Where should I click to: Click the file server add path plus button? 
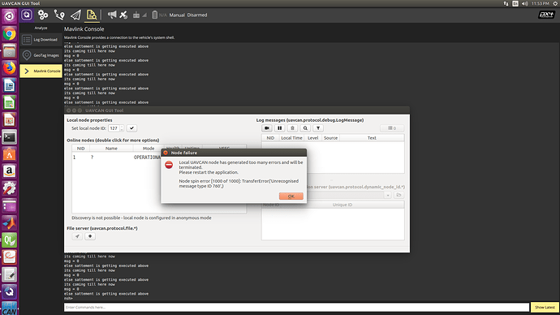coord(90,236)
